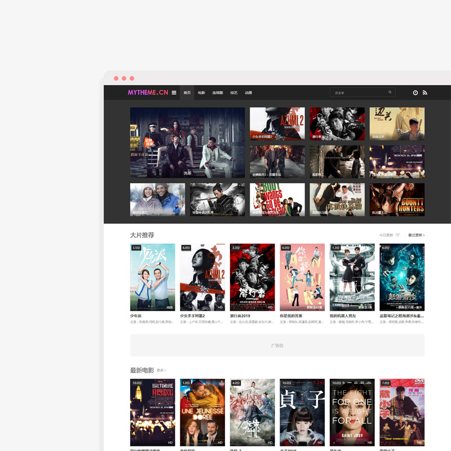The image size is (451, 451).
Task: Click the 广告位 ad banner
Action: click(x=277, y=345)
